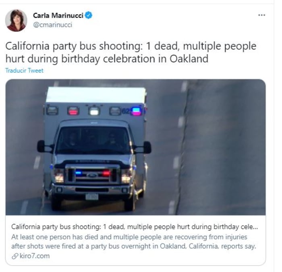Image resolution: width=282 pixels, height=272 pixels.
Task: Open the kiro7.com source link
Action: [x=34, y=256]
